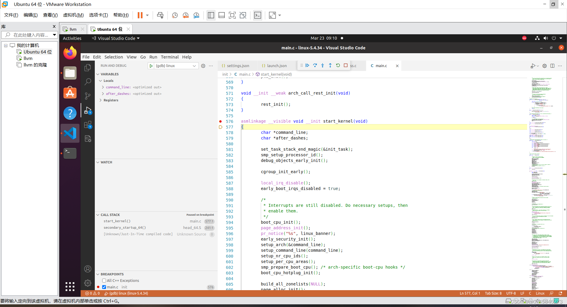Select llvm 的克隆 in the VMware library tree
The width and height of the screenshot is (567, 307).
click(35, 65)
